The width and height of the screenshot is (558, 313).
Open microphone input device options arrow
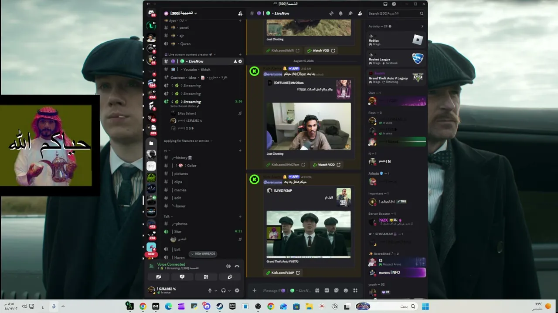[x=215, y=291]
